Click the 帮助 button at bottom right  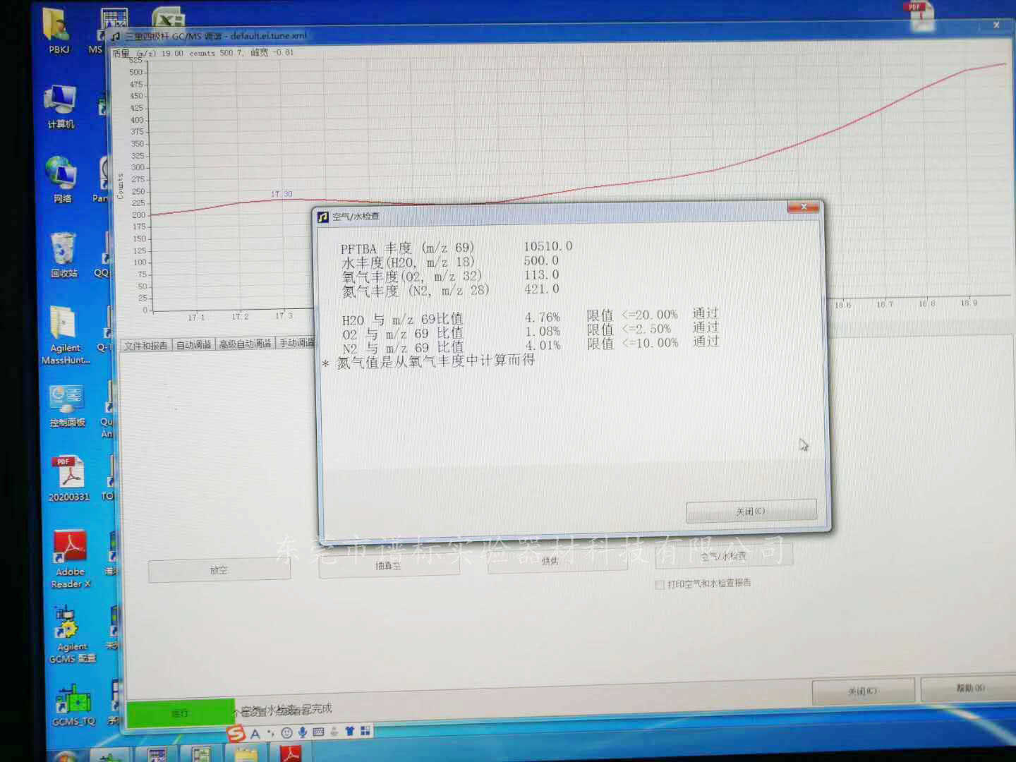[969, 688]
